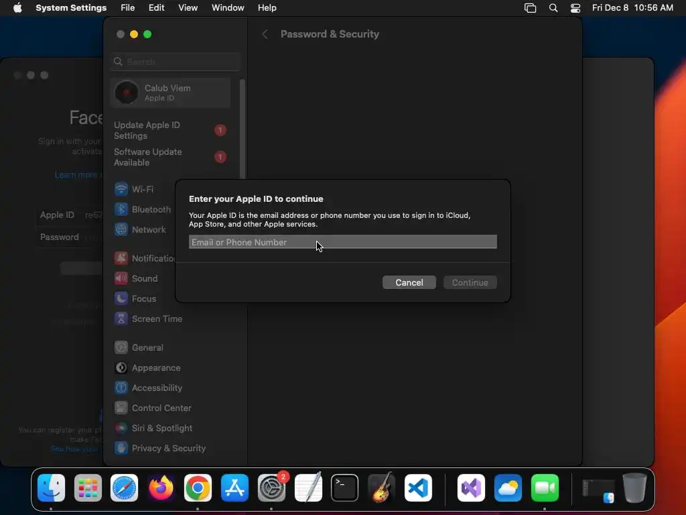Open Update Apple ID Settings notice
Viewport: 686px width, 515px height.
coord(171,131)
